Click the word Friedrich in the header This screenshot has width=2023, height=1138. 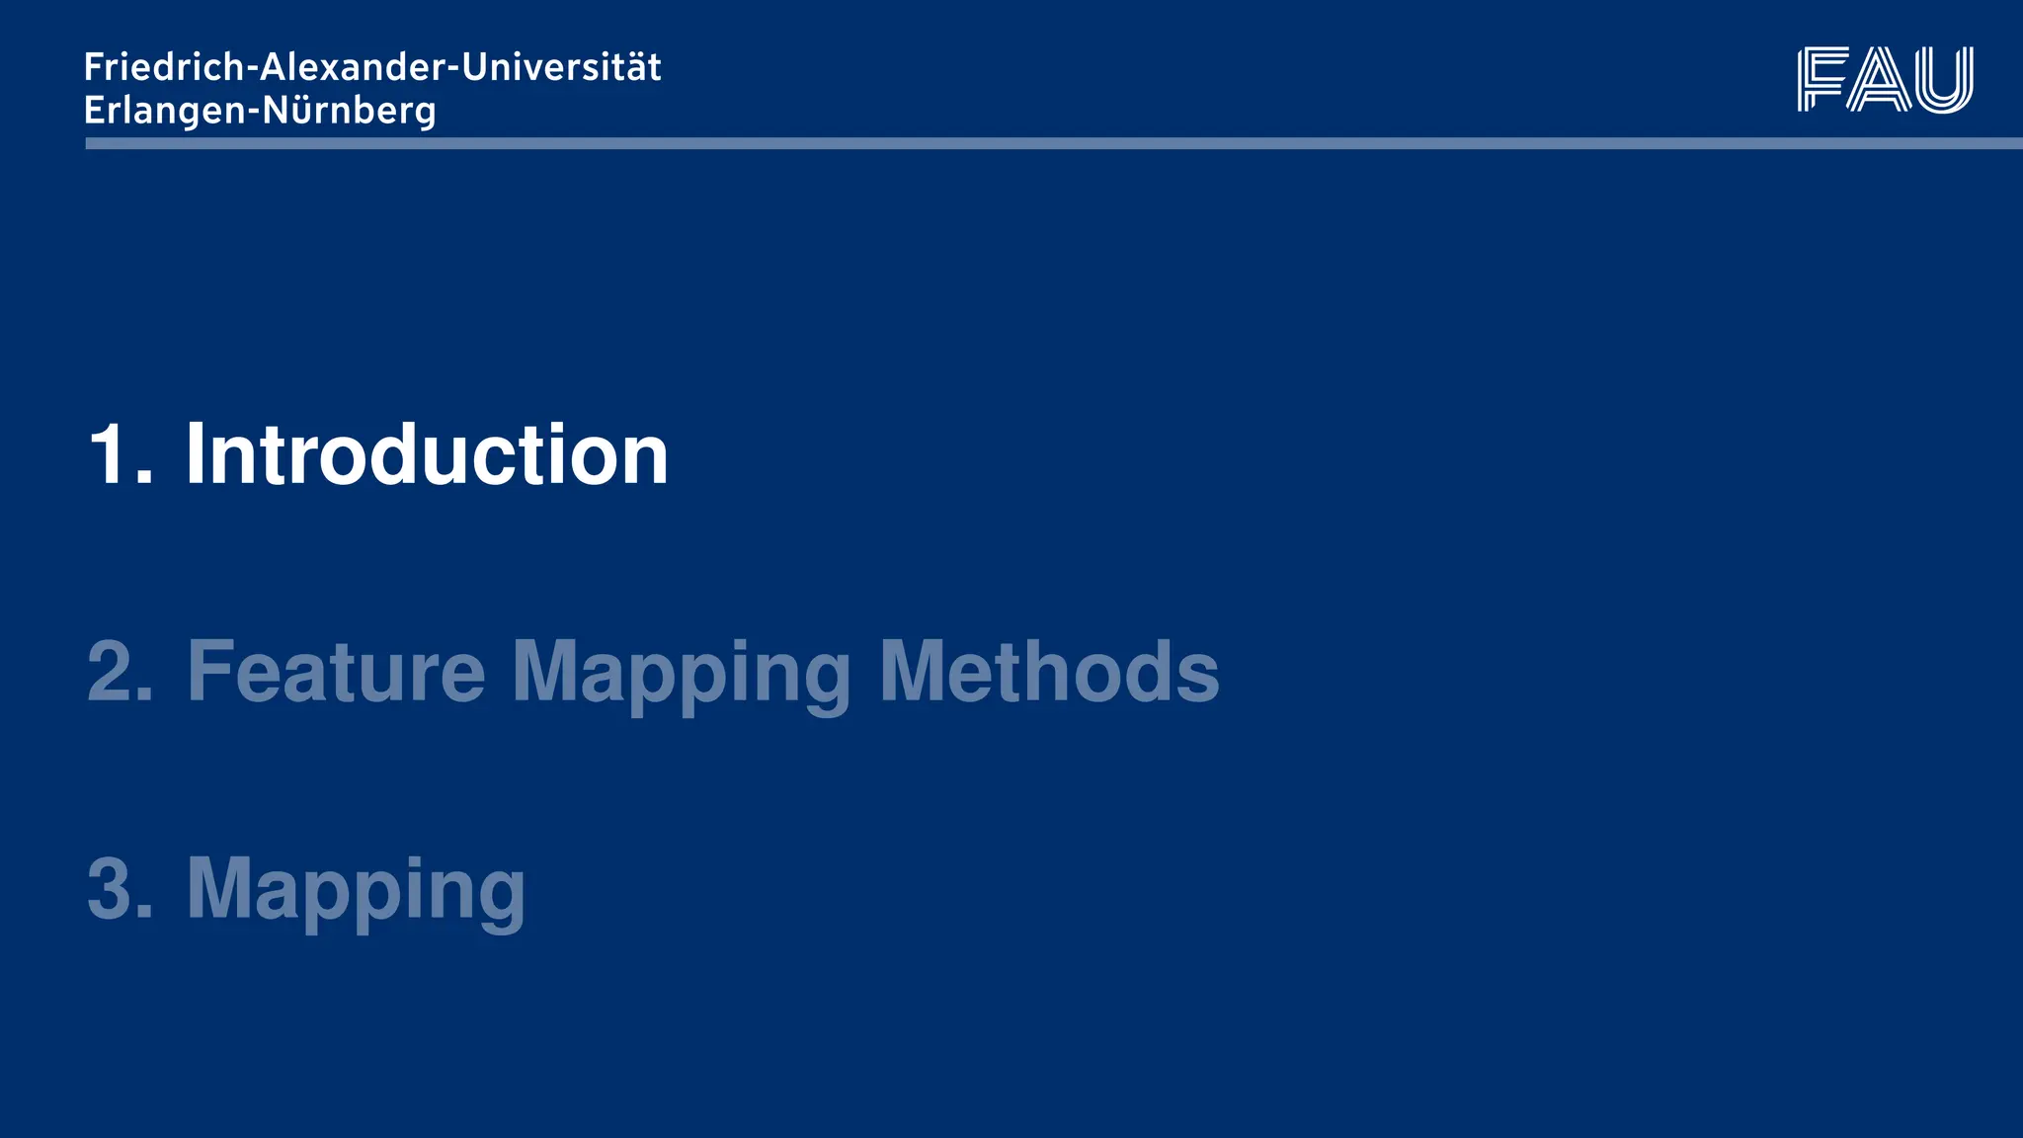click(x=164, y=67)
